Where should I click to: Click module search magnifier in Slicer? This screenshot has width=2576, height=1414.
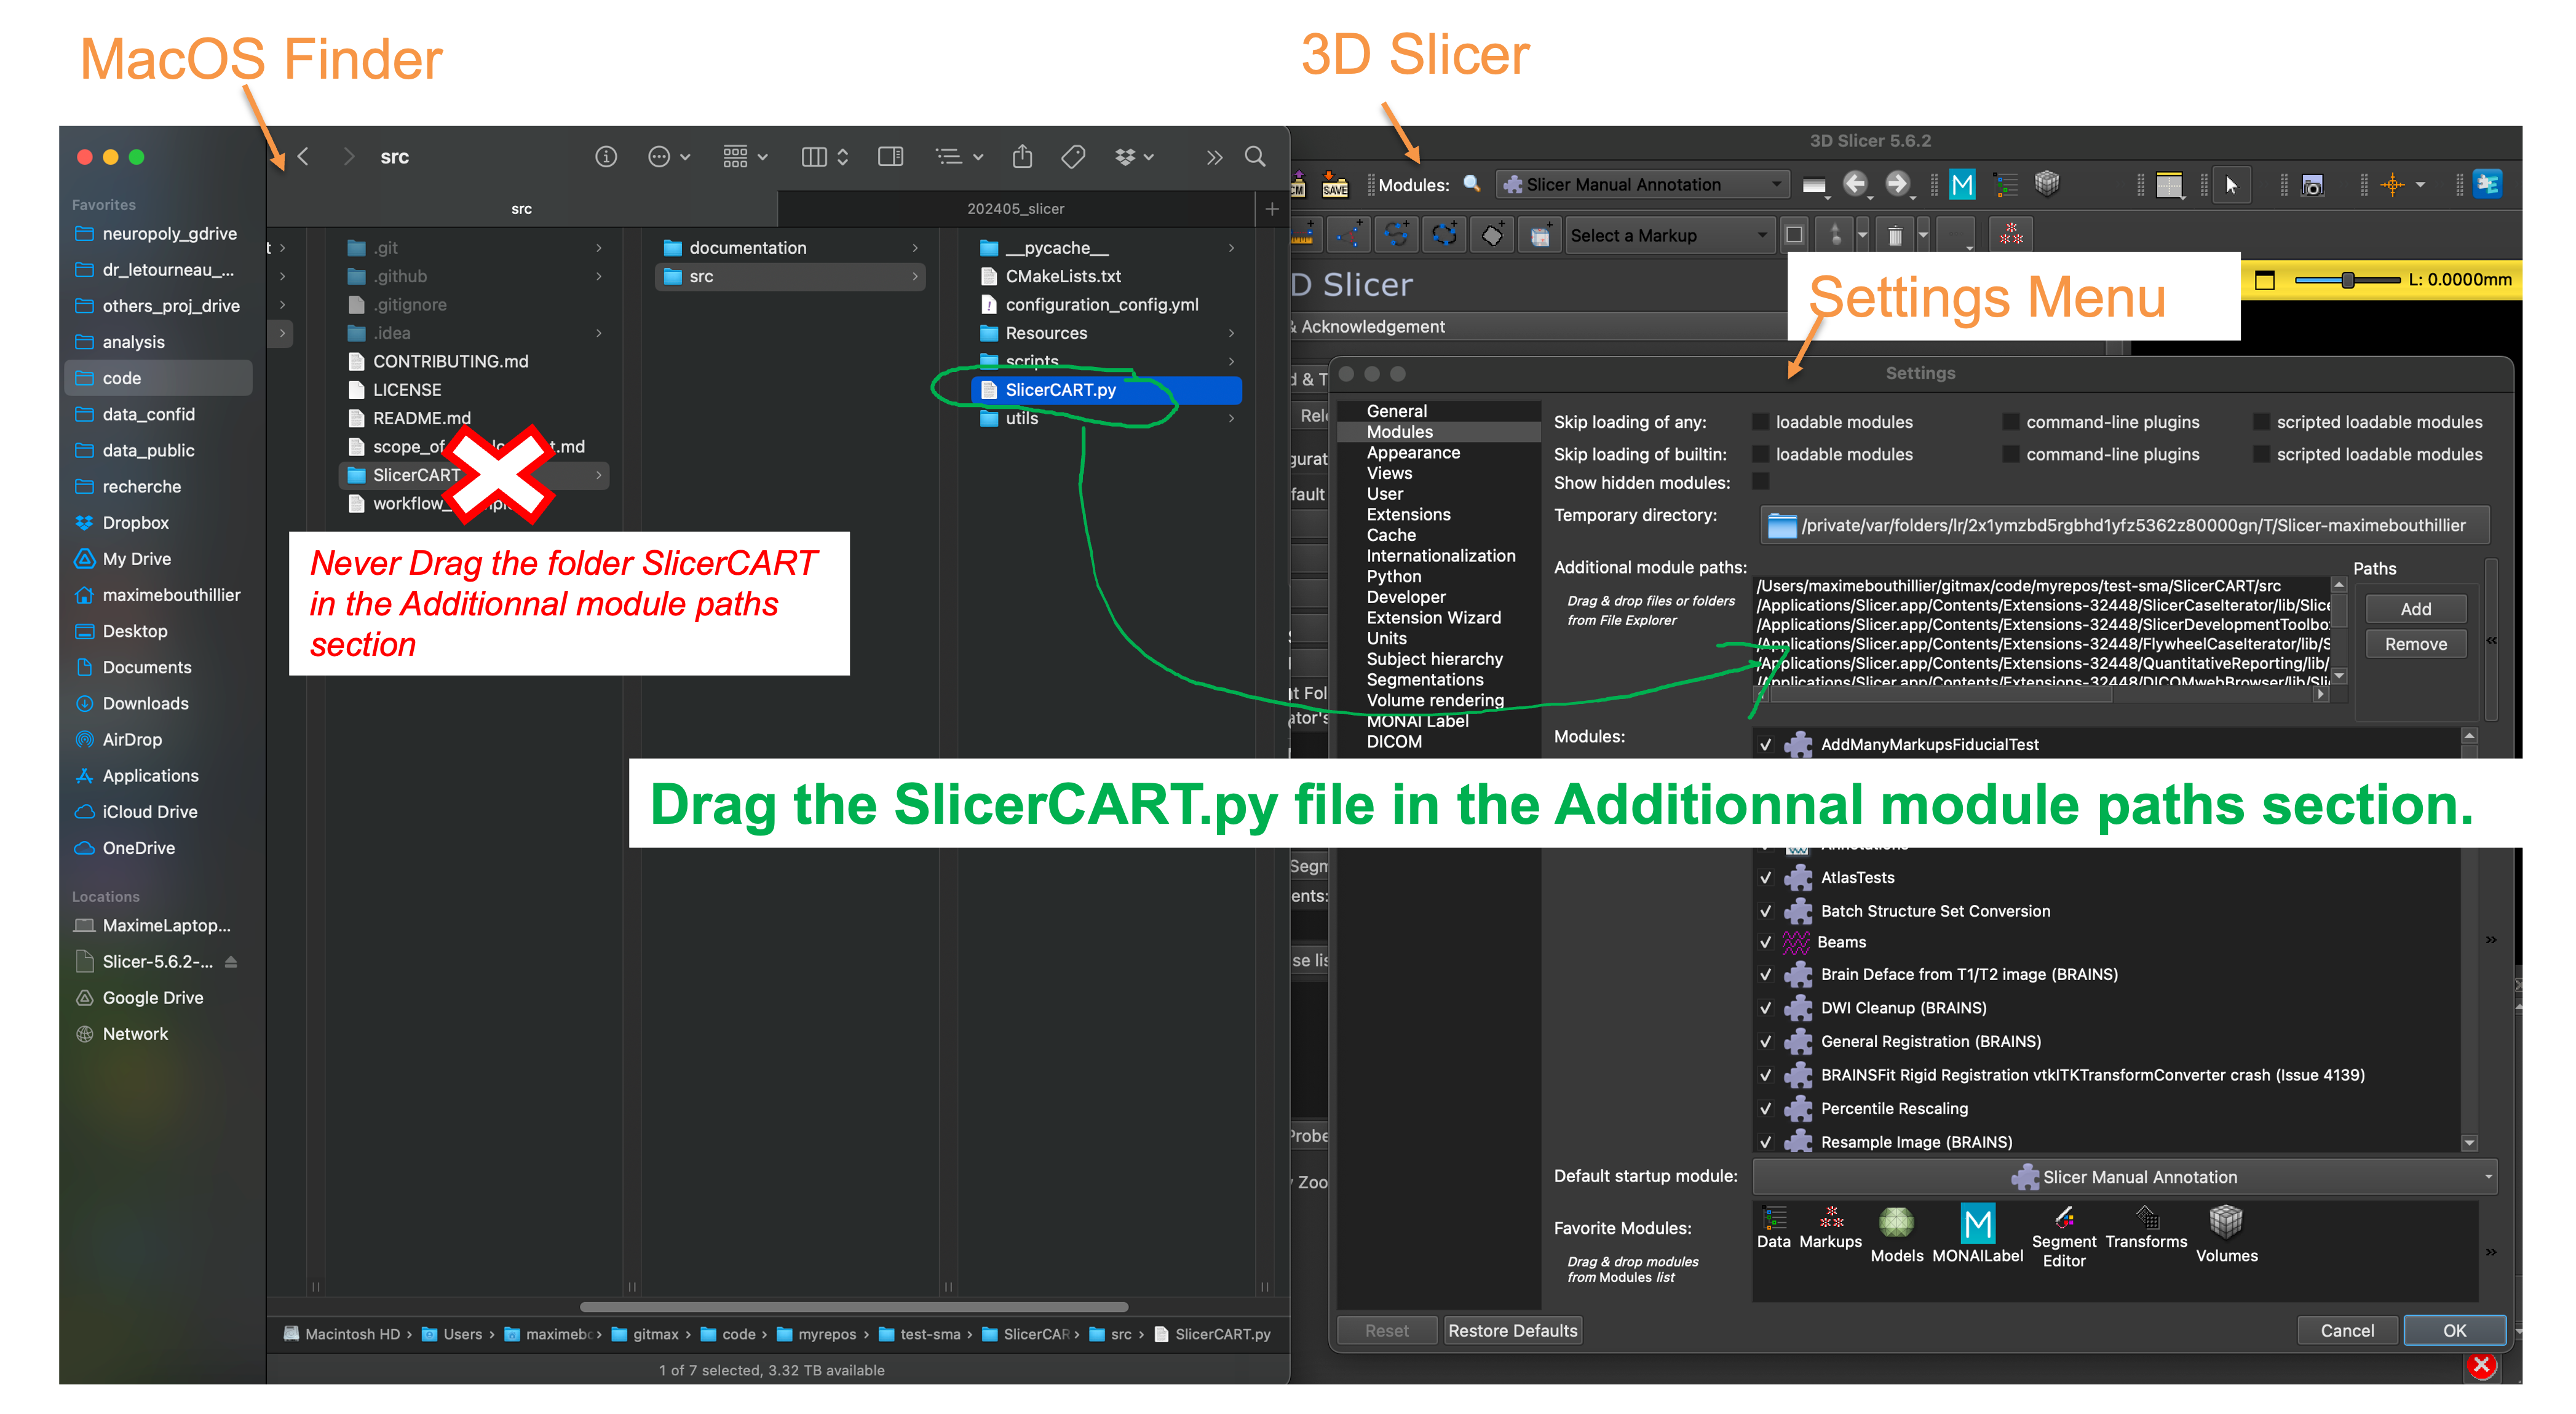tap(1471, 184)
